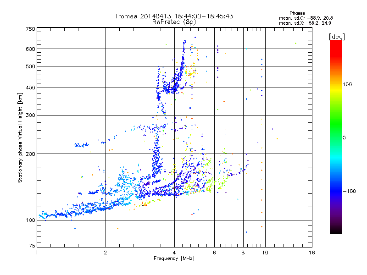367x275 pixels.
Task: Click the colorbar tick label '100'
Action: pos(347,84)
